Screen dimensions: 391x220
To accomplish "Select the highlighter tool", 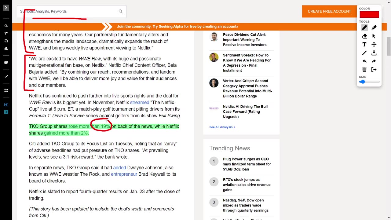I will point(374,28).
